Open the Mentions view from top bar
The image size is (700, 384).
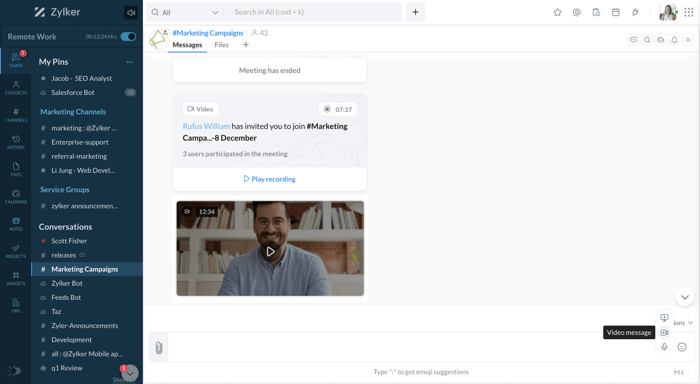click(577, 12)
